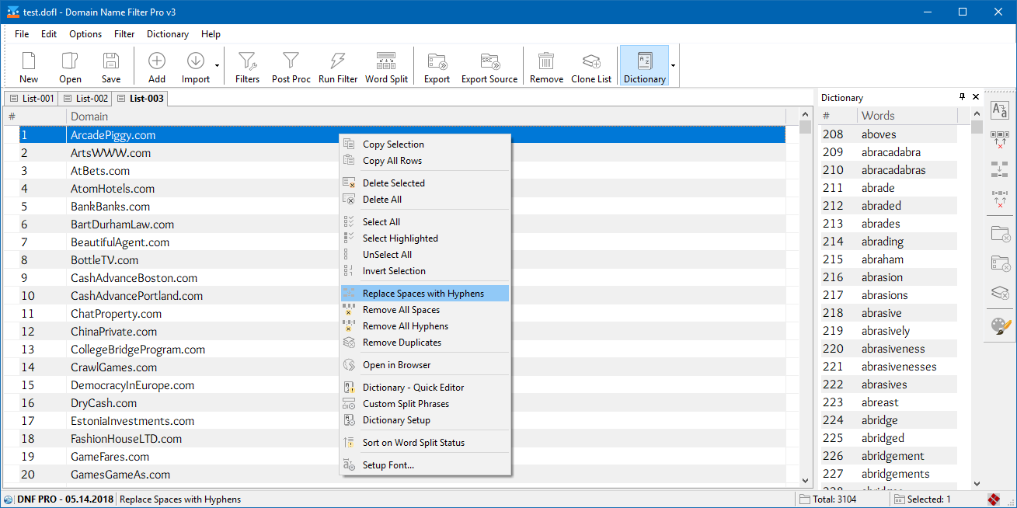Click the Import toolbar icon
The height and width of the screenshot is (508, 1017).
coord(196,67)
